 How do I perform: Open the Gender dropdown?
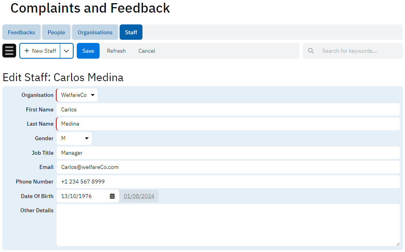[74, 138]
